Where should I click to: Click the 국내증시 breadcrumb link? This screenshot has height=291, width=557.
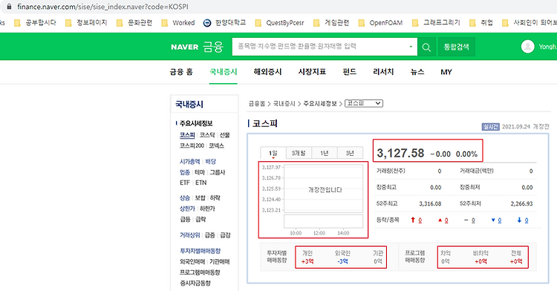click(x=284, y=104)
